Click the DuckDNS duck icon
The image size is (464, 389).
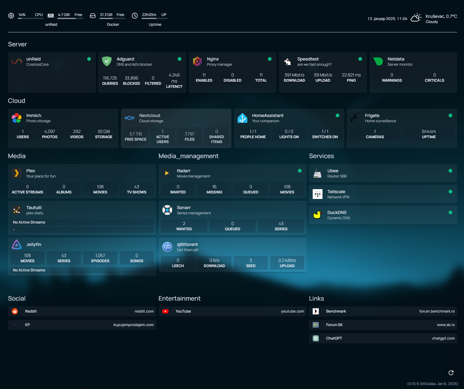(318, 214)
